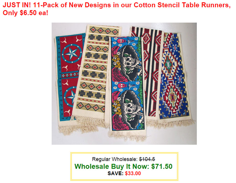
Task: Click the bold 'SAVE:' label
Action: pos(116,173)
